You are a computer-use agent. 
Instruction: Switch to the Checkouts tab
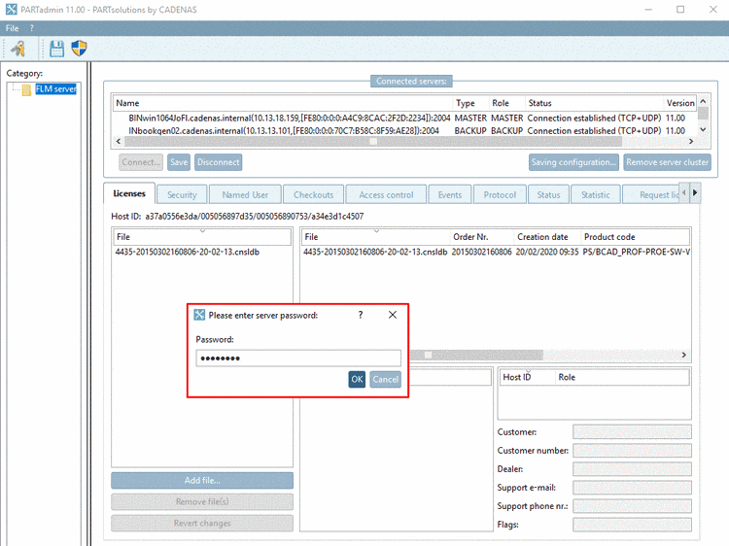point(313,194)
